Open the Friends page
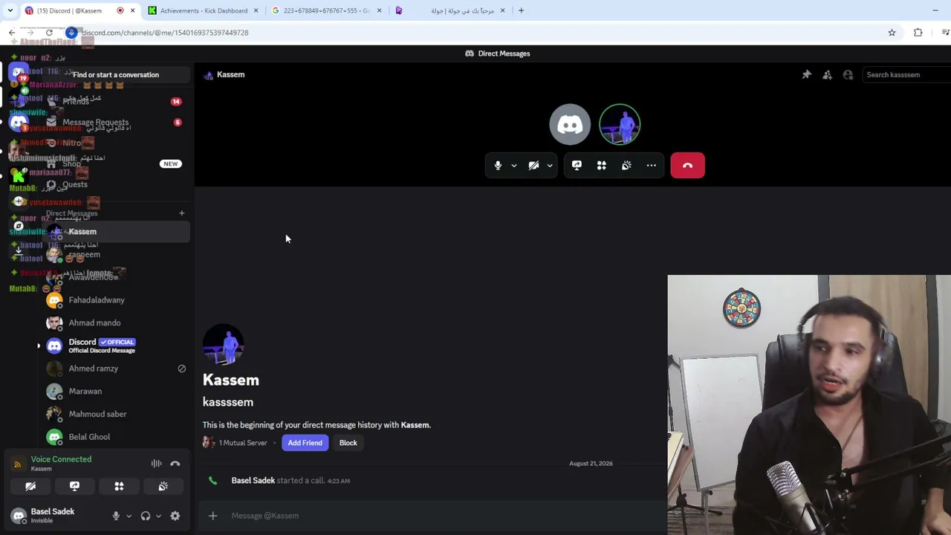This screenshot has height=535, width=951. (x=116, y=101)
